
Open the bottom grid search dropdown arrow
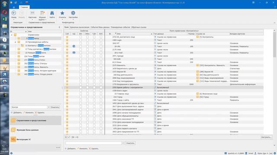pos(123,143)
